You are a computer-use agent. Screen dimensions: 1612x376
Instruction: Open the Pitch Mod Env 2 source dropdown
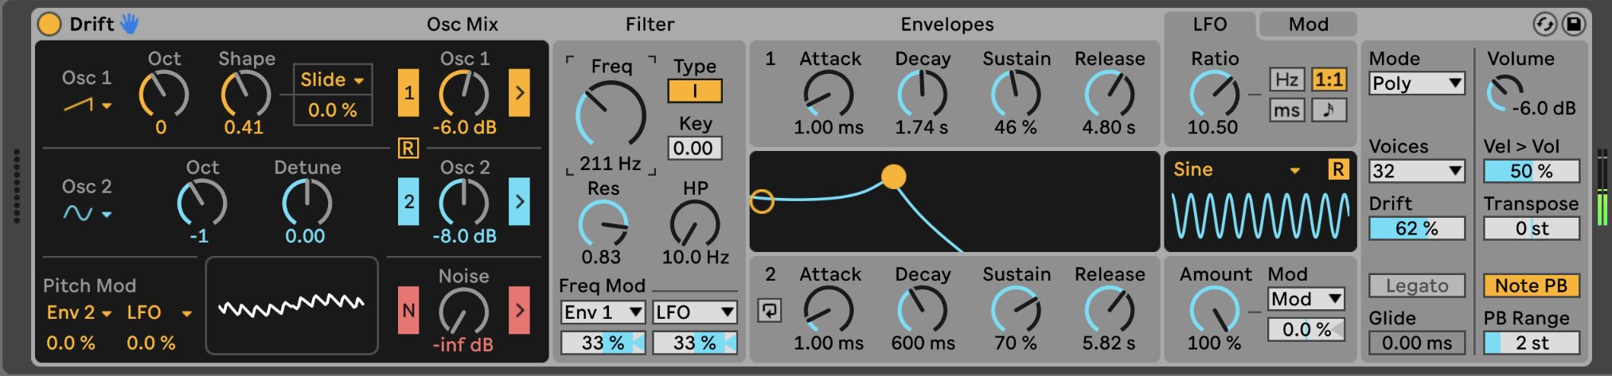tap(79, 312)
